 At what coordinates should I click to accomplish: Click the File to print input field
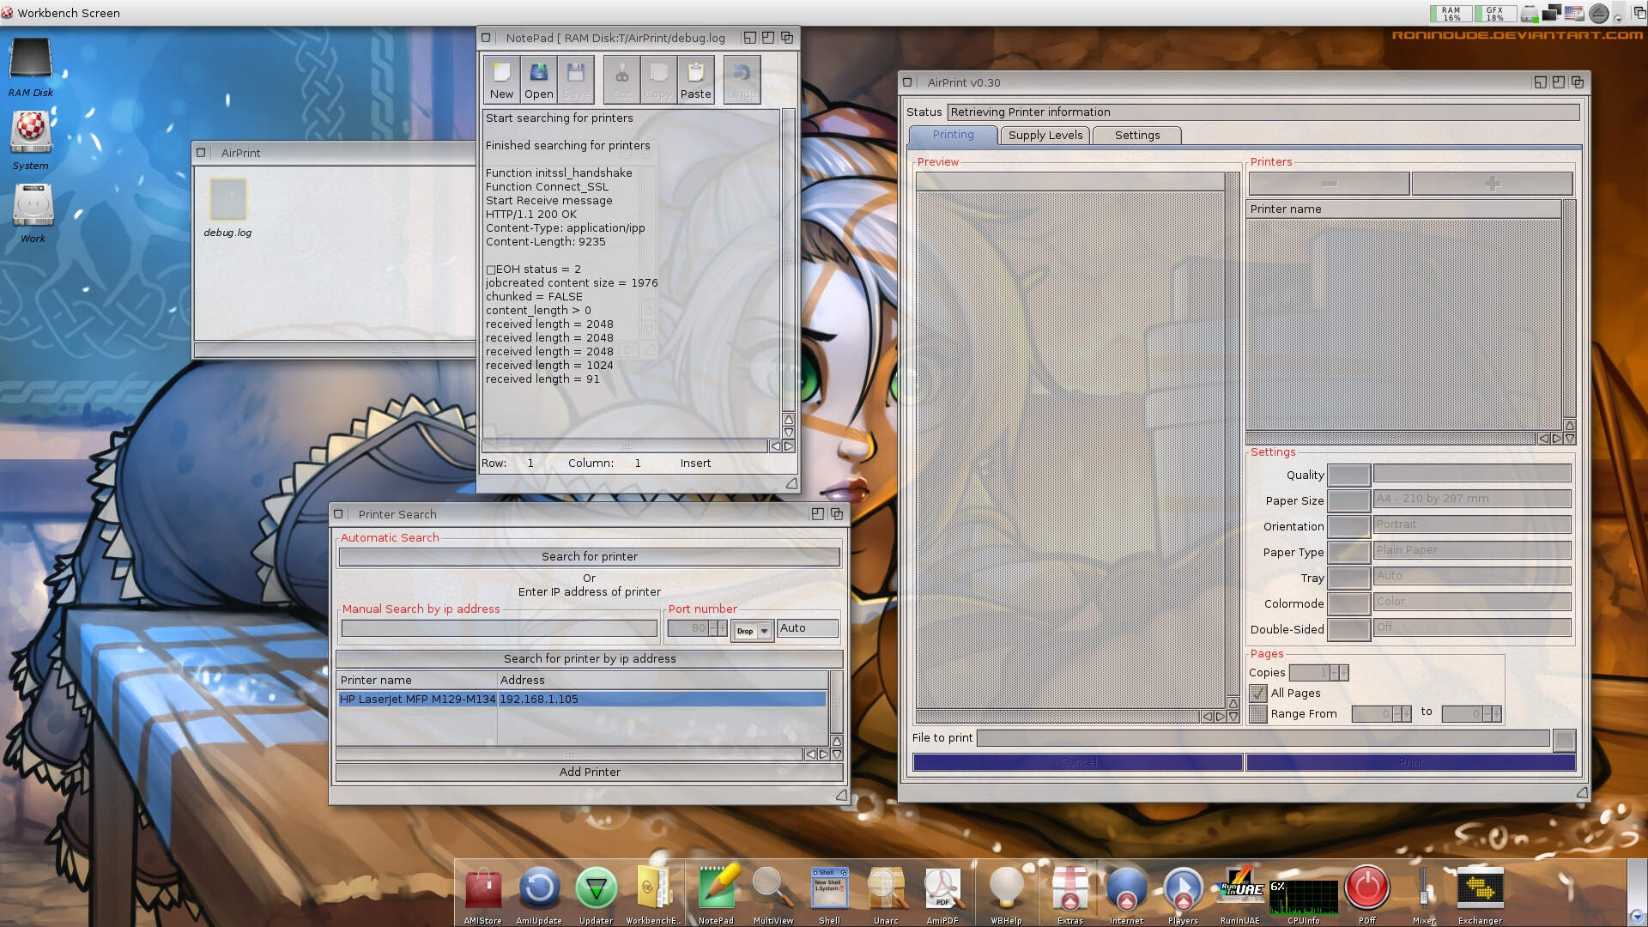(x=1263, y=738)
